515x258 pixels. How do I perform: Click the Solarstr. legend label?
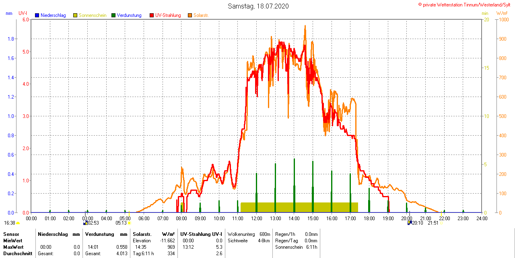(x=201, y=15)
